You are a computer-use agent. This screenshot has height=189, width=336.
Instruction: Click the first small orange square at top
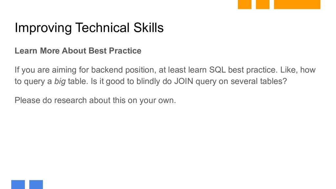(244, 4)
